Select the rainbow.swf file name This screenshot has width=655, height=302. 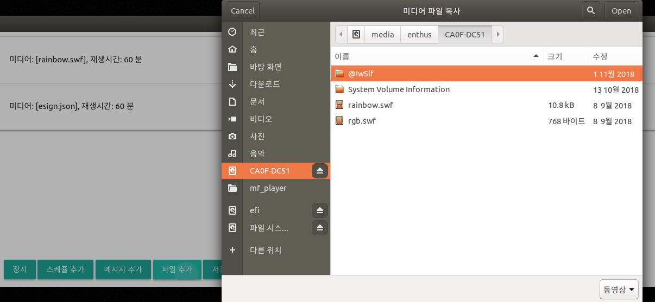370,105
